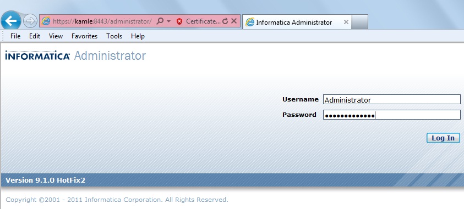The image size is (464, 209).
Task: Click the Password input field
Action: click(x=392, y=115)
